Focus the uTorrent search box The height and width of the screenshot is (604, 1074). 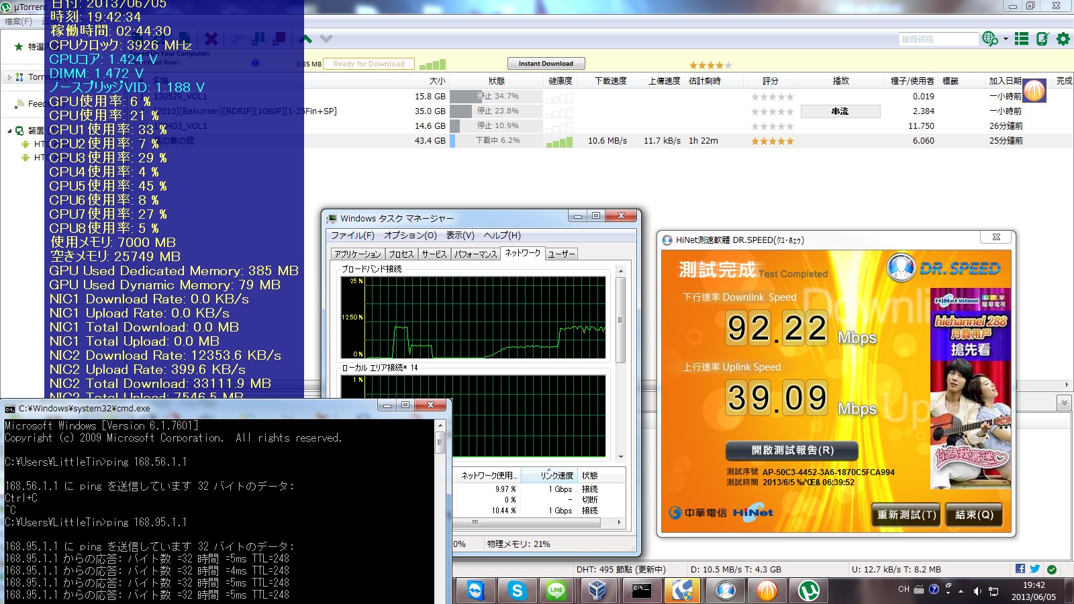coord(938,39)
